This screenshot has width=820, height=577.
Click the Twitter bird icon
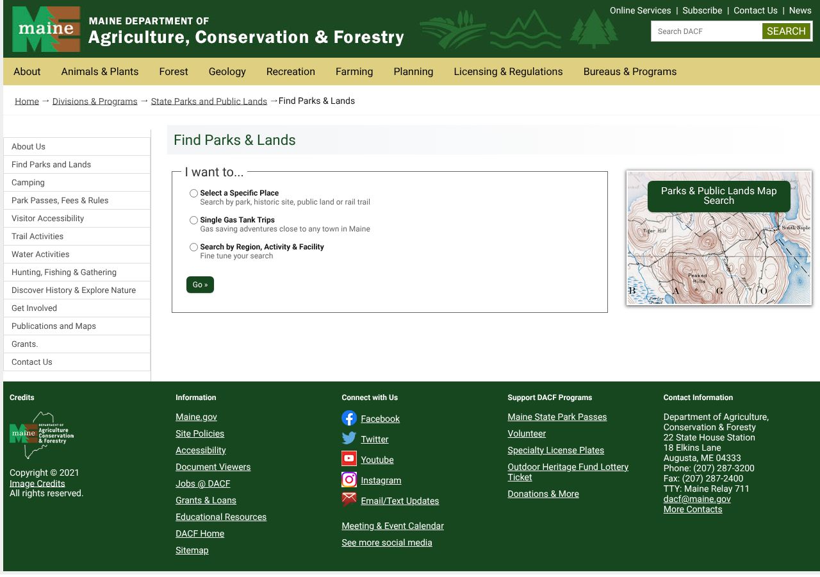[x=349, y=439]
